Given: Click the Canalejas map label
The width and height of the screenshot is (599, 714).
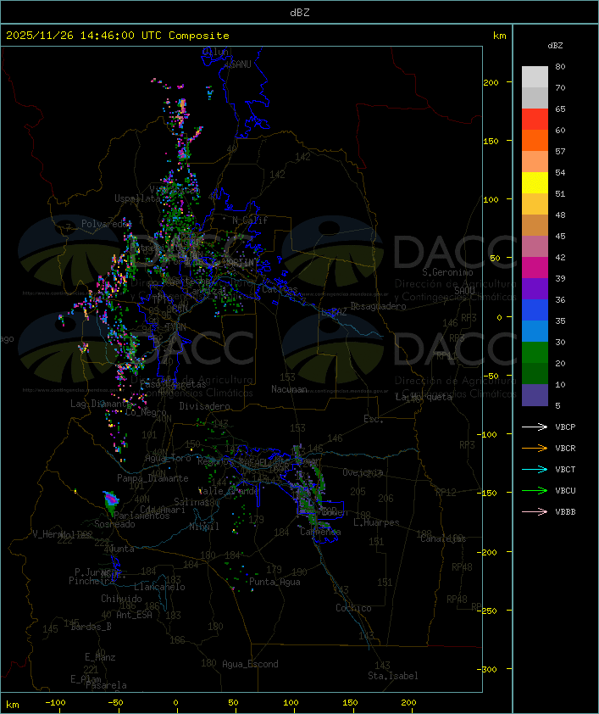Looking at the screenshot, I should point(443,539).
